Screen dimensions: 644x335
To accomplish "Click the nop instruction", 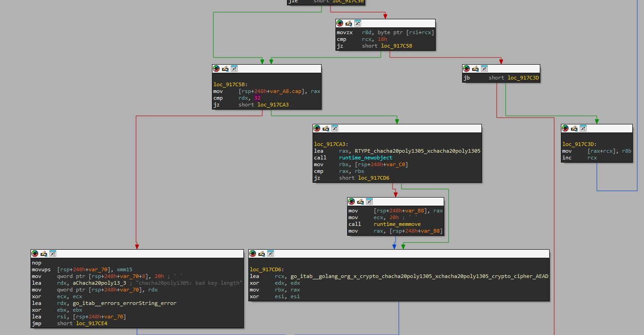I will [x=36, y=263].
